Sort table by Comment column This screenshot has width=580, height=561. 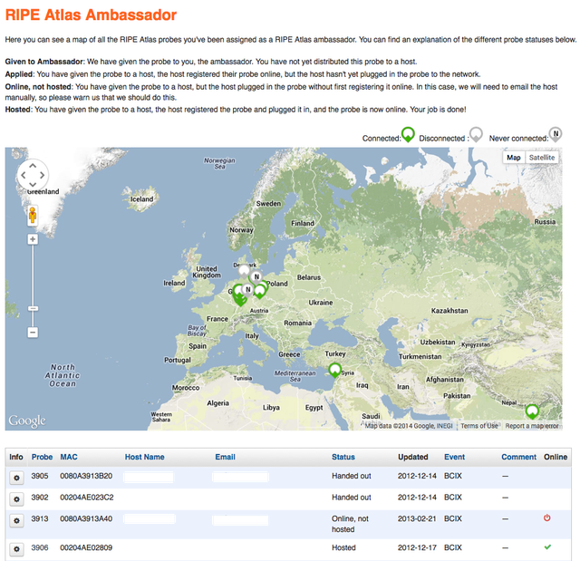[x=518, y=457]
